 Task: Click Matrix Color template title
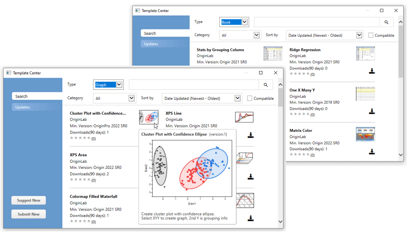[x=301, y=131]
